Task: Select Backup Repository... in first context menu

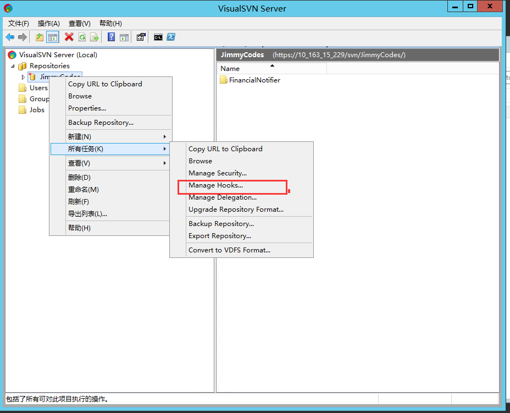Action: click(x=111, y=123)
